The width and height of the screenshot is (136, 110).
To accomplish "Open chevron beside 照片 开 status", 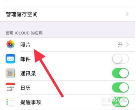I will [128, 44].
